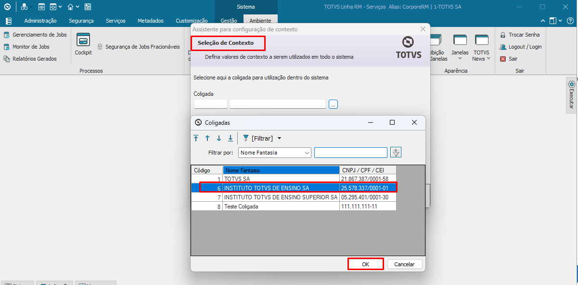This screenshot has height=285, width=578.
Task: Open Gerenciamento de Jobs
Action: pyautogui.click(x=35, y=35)
